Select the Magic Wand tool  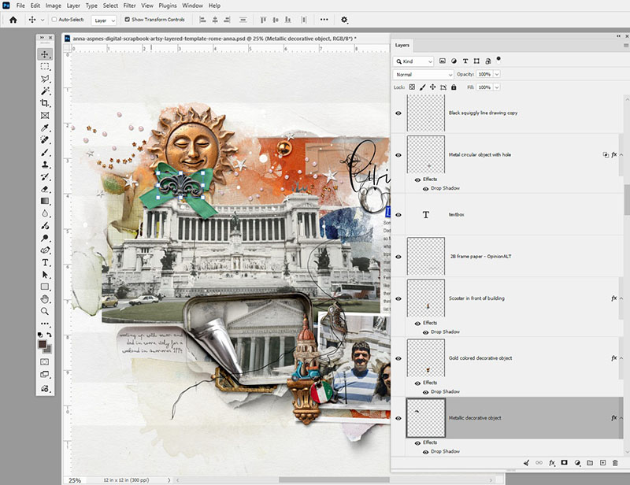point(45,91)
